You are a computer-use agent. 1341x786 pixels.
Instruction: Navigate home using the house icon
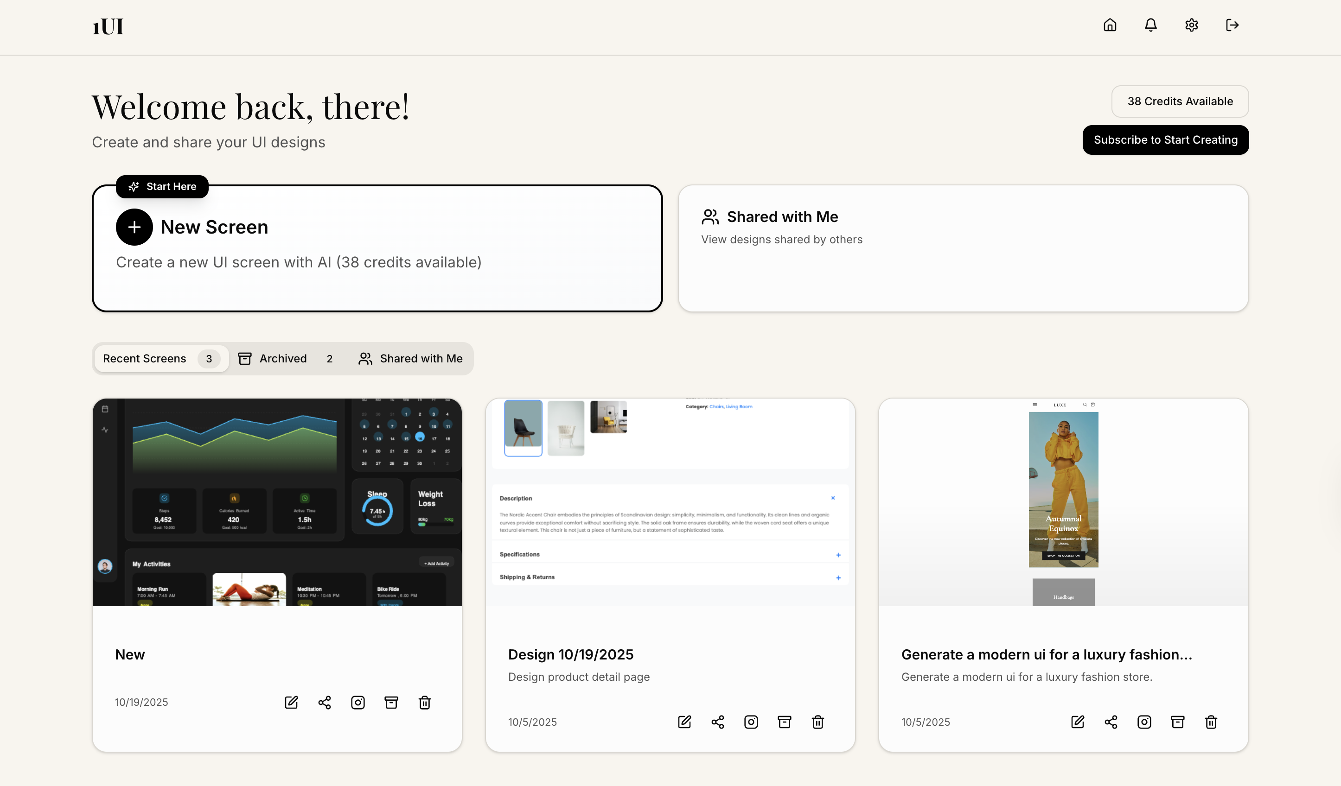(1110, 25)
